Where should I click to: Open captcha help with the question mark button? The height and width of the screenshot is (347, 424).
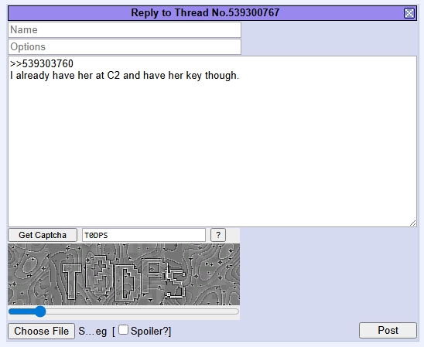coord(218,235)
